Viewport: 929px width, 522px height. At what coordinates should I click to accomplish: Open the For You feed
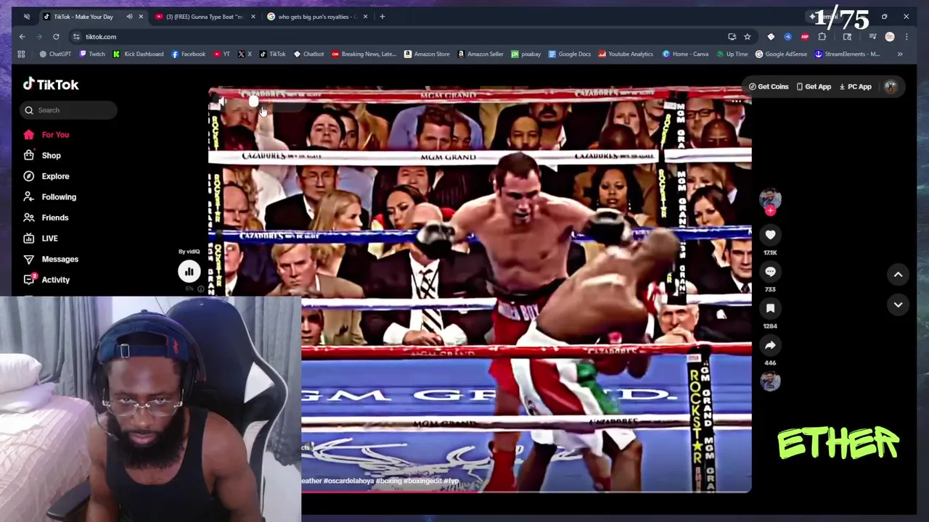click(x=46, y=135)
